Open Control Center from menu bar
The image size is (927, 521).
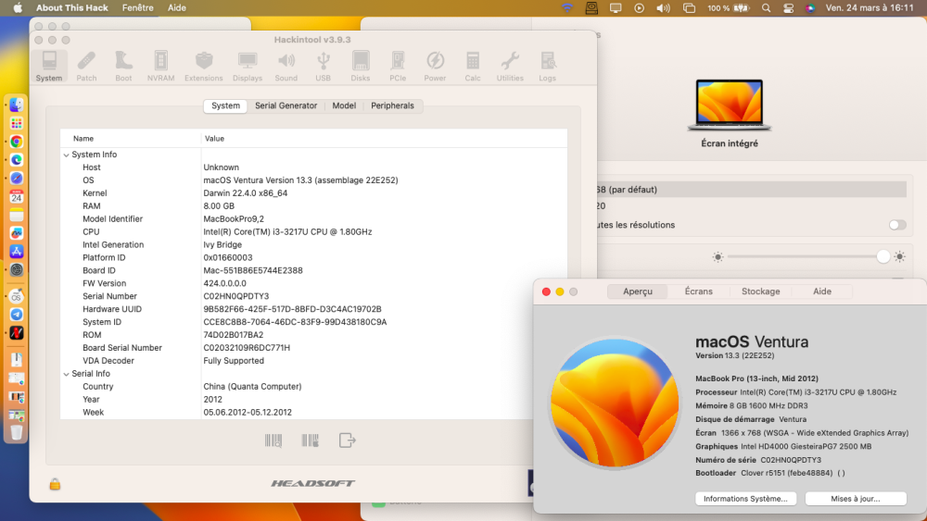point(789,8)
